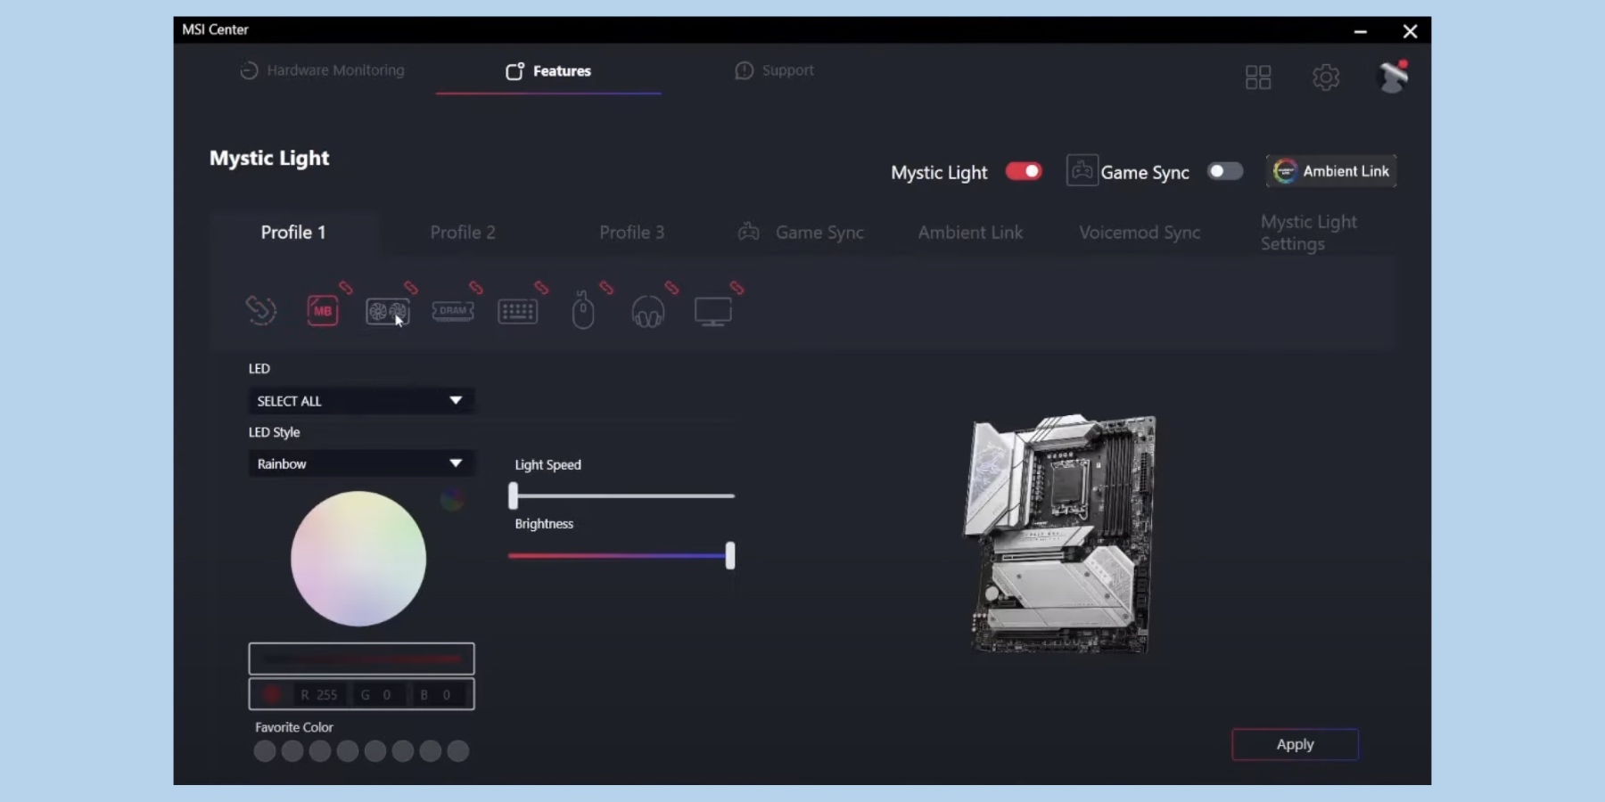Pick a color on the color wheel
Screen dimensions: 1605x802
[358, 559]
